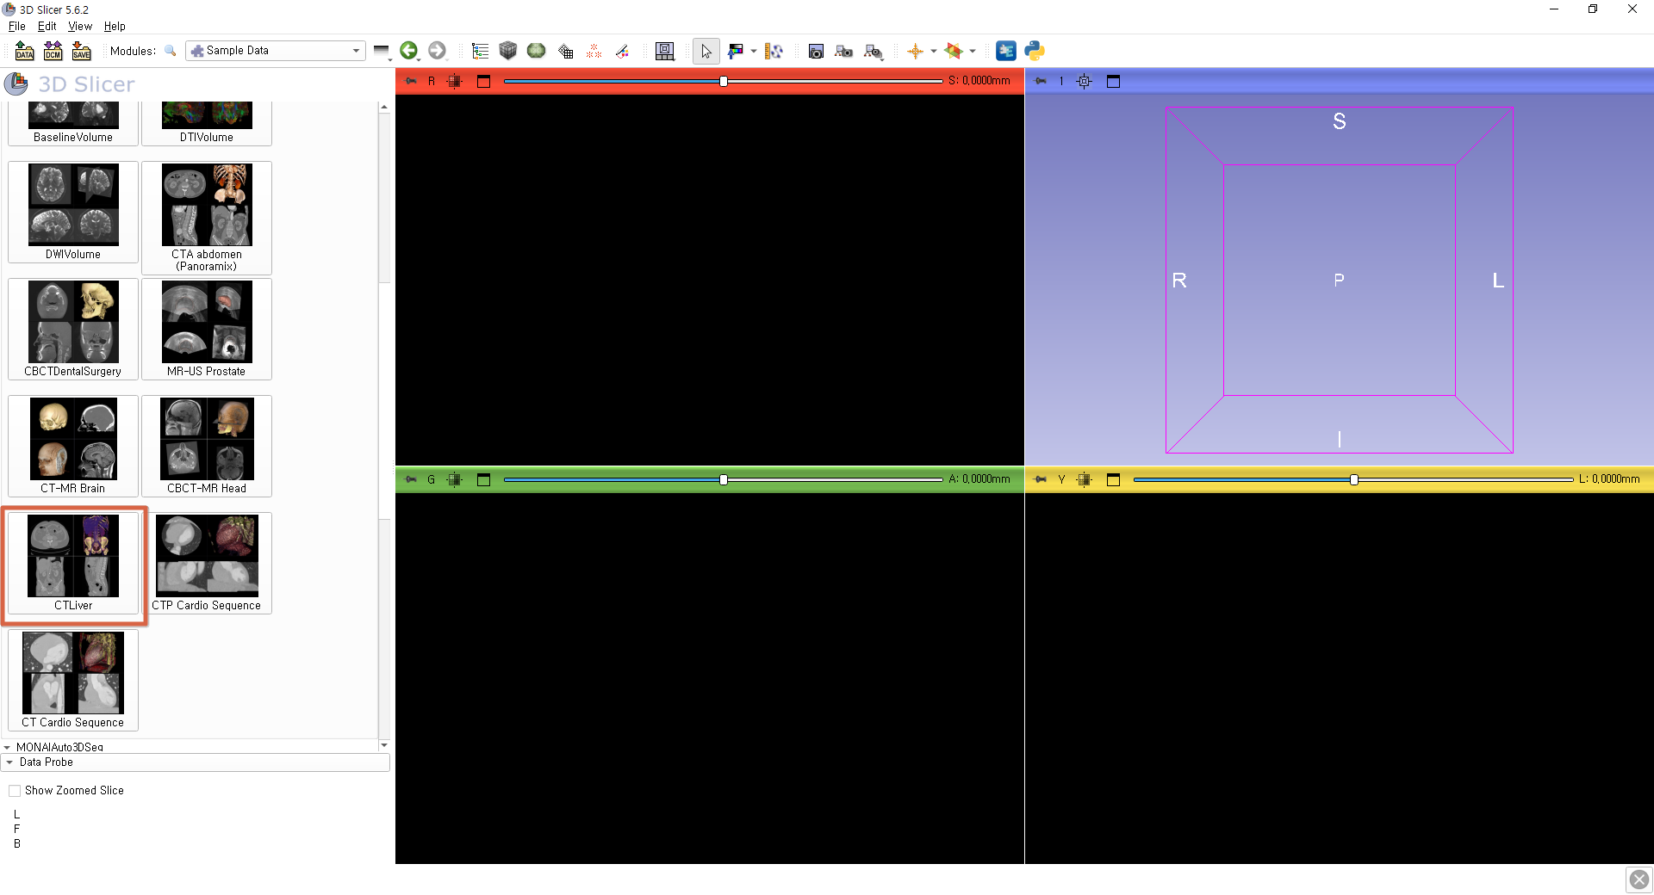Click the view layout selector icon
Viewport: 1654px width, 895px height.
click(665, 52)
